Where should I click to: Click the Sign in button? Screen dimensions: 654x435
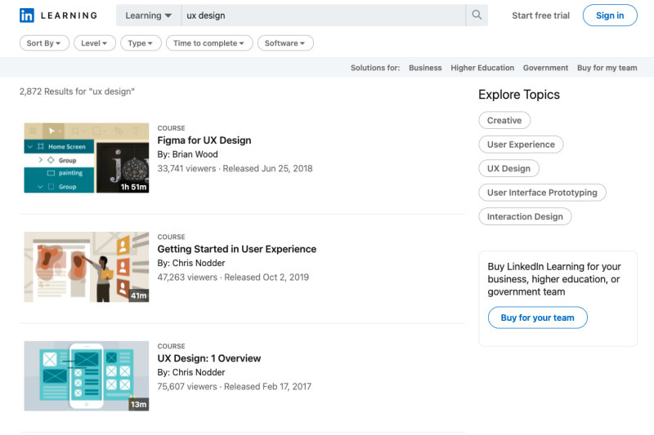(x=610, y=16)
